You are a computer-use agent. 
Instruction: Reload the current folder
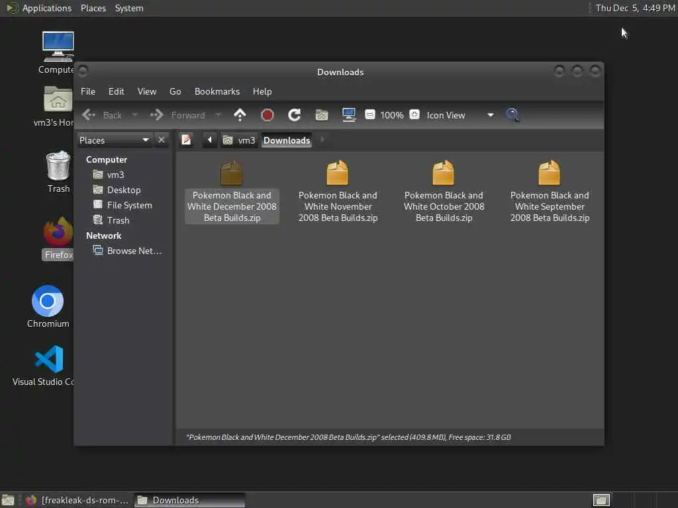(295, 115)
